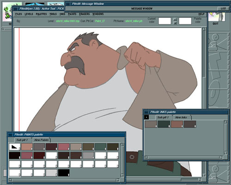Pick the dark green paint swatch
Image resolution: width=231 pixels, height=185 pixels.
tap(101, 147)
